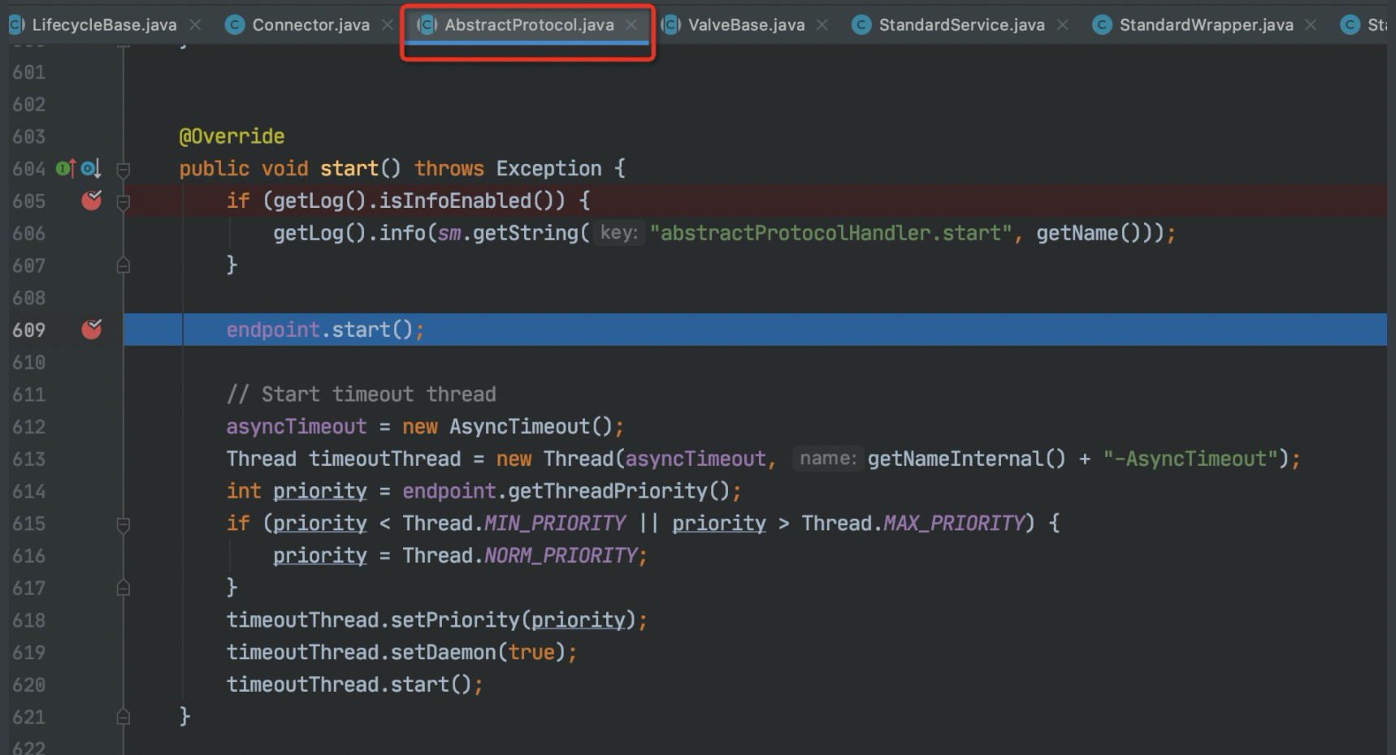Close the Connector.java tab

pyautogui.click(x=388, y=25)
